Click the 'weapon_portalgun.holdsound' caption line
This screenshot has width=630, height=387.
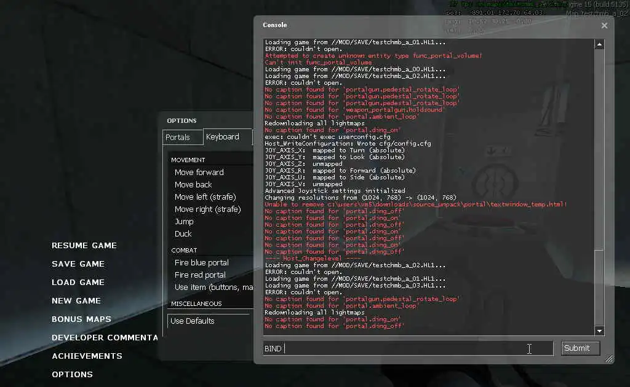pos(354,110)
